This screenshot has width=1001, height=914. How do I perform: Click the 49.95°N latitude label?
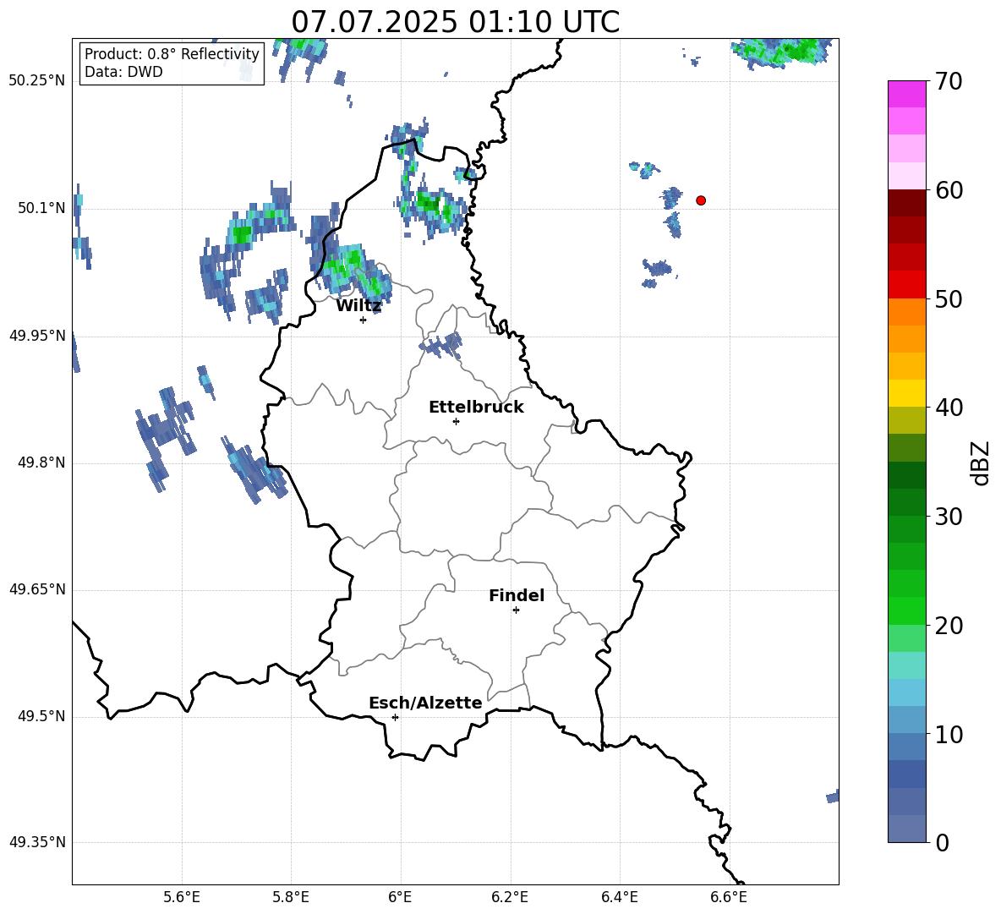click(37, 335)
